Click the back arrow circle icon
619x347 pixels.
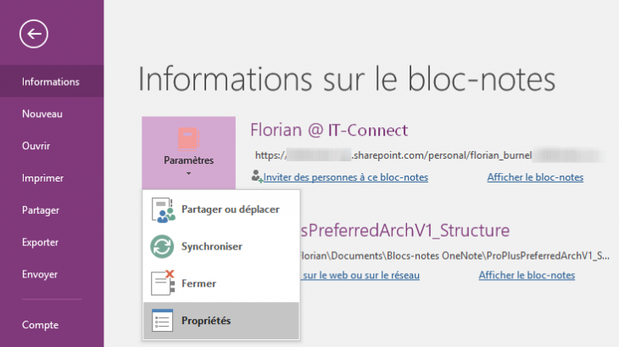[x=34, y=34]
